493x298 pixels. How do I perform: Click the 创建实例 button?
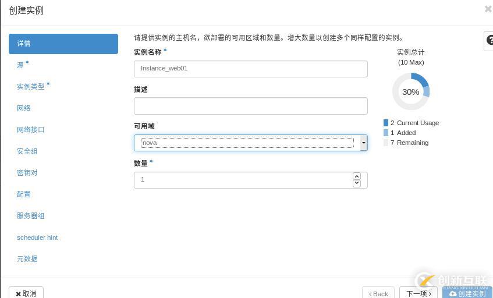coord(467,293)
